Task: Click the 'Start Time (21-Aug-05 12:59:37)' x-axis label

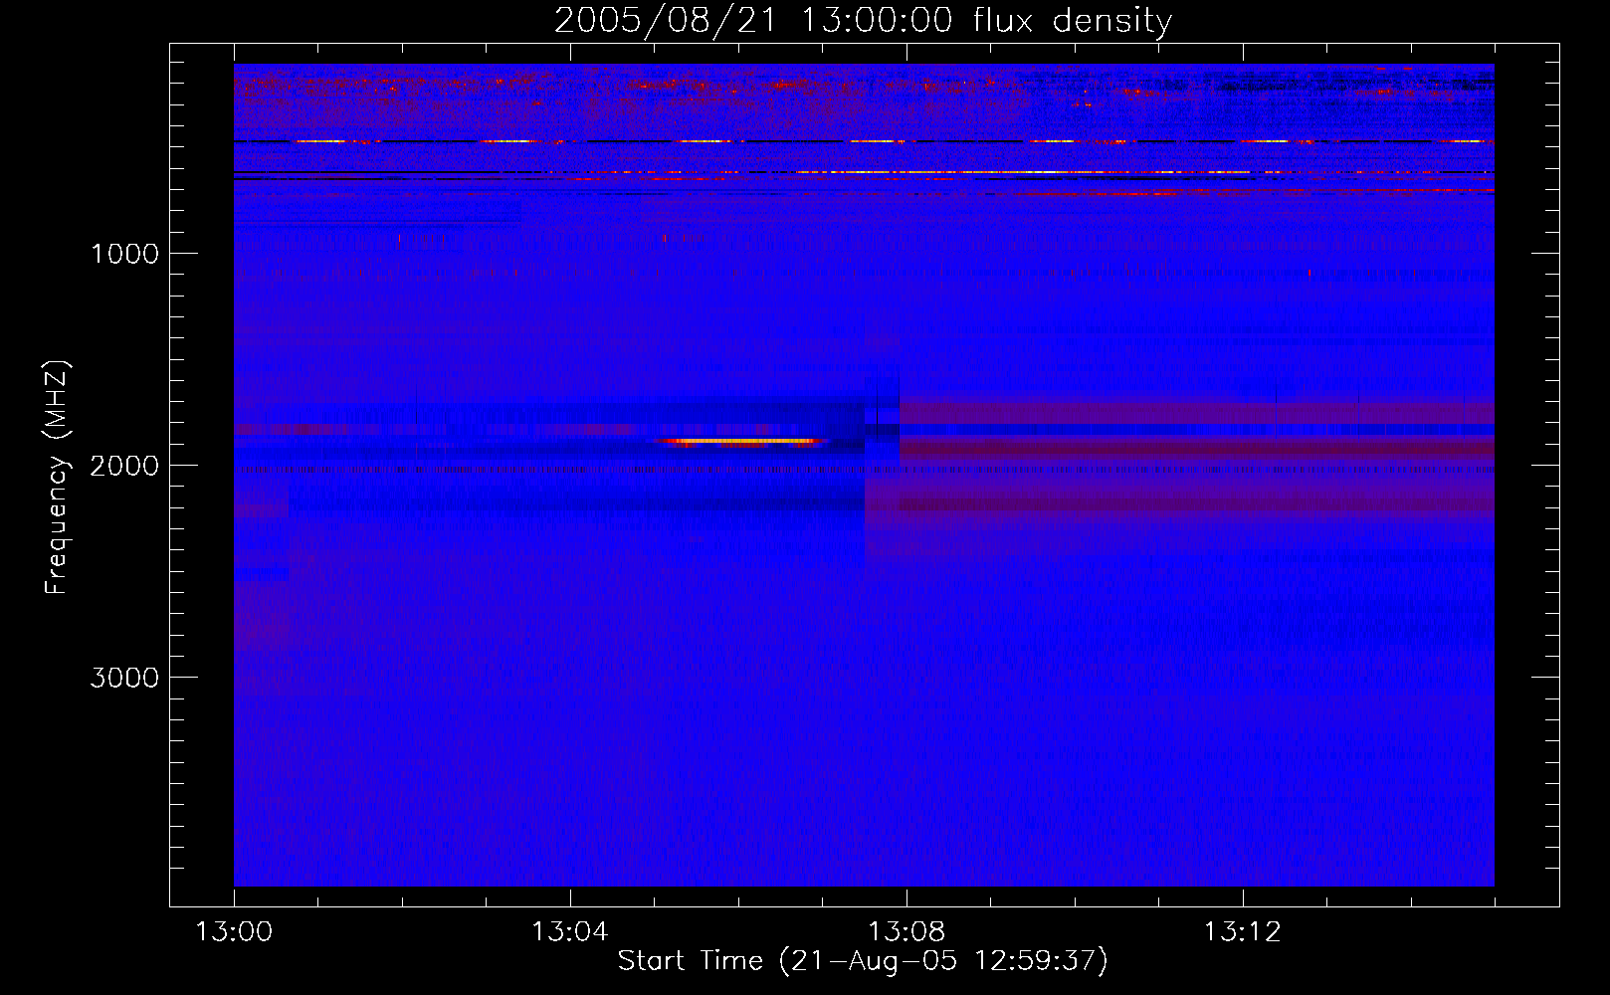Action: click(863, 961)
